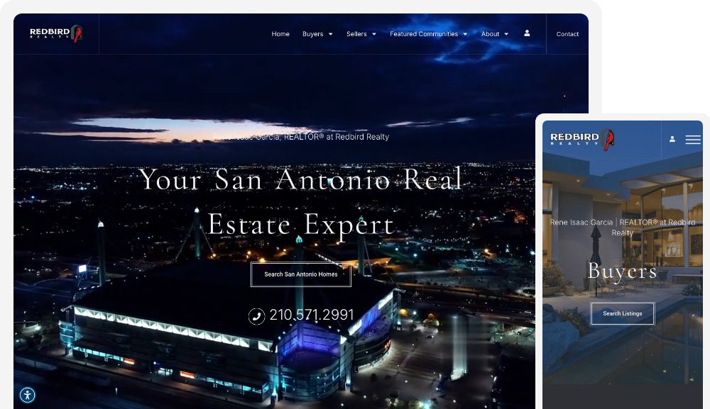Click the Redbird logo on mobile header
Viewport: 710px width, 409px height.
tap(579, 139)
